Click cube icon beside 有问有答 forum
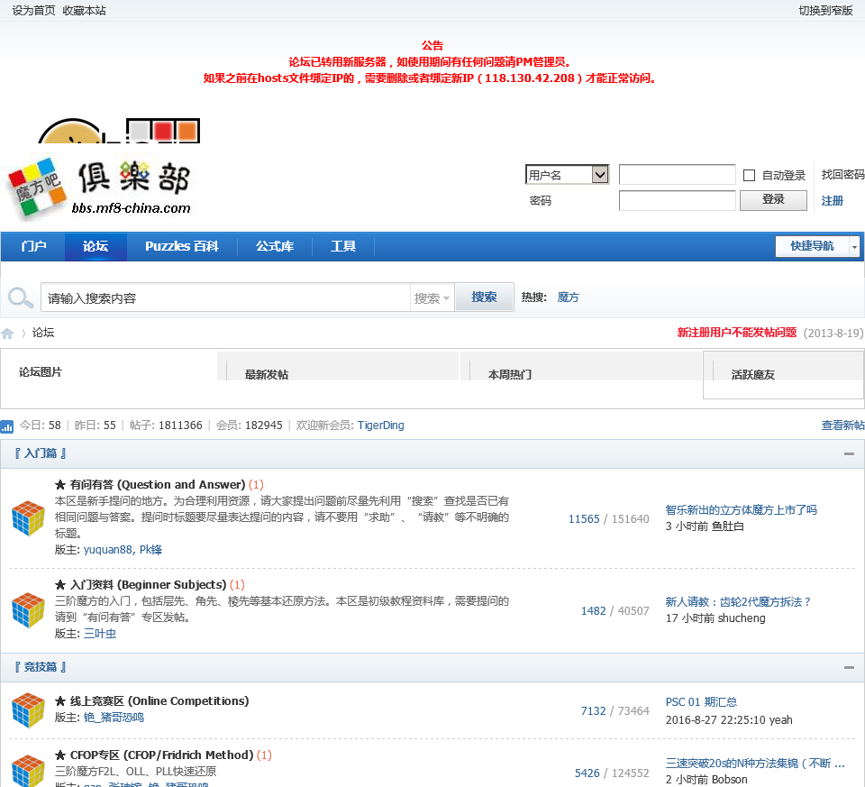 pos(28,517)
